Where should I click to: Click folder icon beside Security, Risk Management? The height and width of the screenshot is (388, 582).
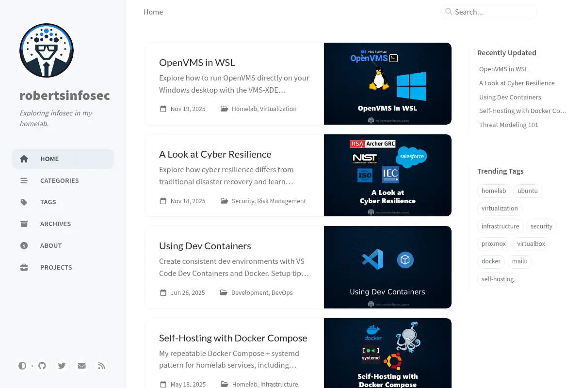click(224, 201)
